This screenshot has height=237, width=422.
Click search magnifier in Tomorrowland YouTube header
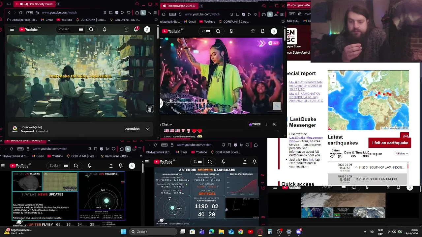point(218,31)
